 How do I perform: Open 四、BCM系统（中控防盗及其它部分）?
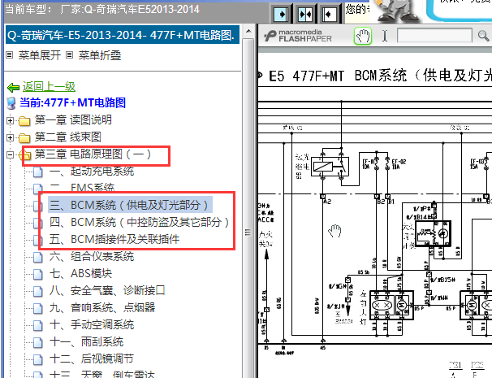coord(139,222)
